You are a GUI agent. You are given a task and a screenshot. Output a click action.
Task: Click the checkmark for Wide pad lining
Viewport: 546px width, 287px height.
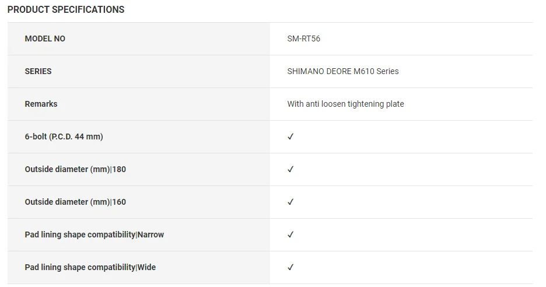pos(290,267)
